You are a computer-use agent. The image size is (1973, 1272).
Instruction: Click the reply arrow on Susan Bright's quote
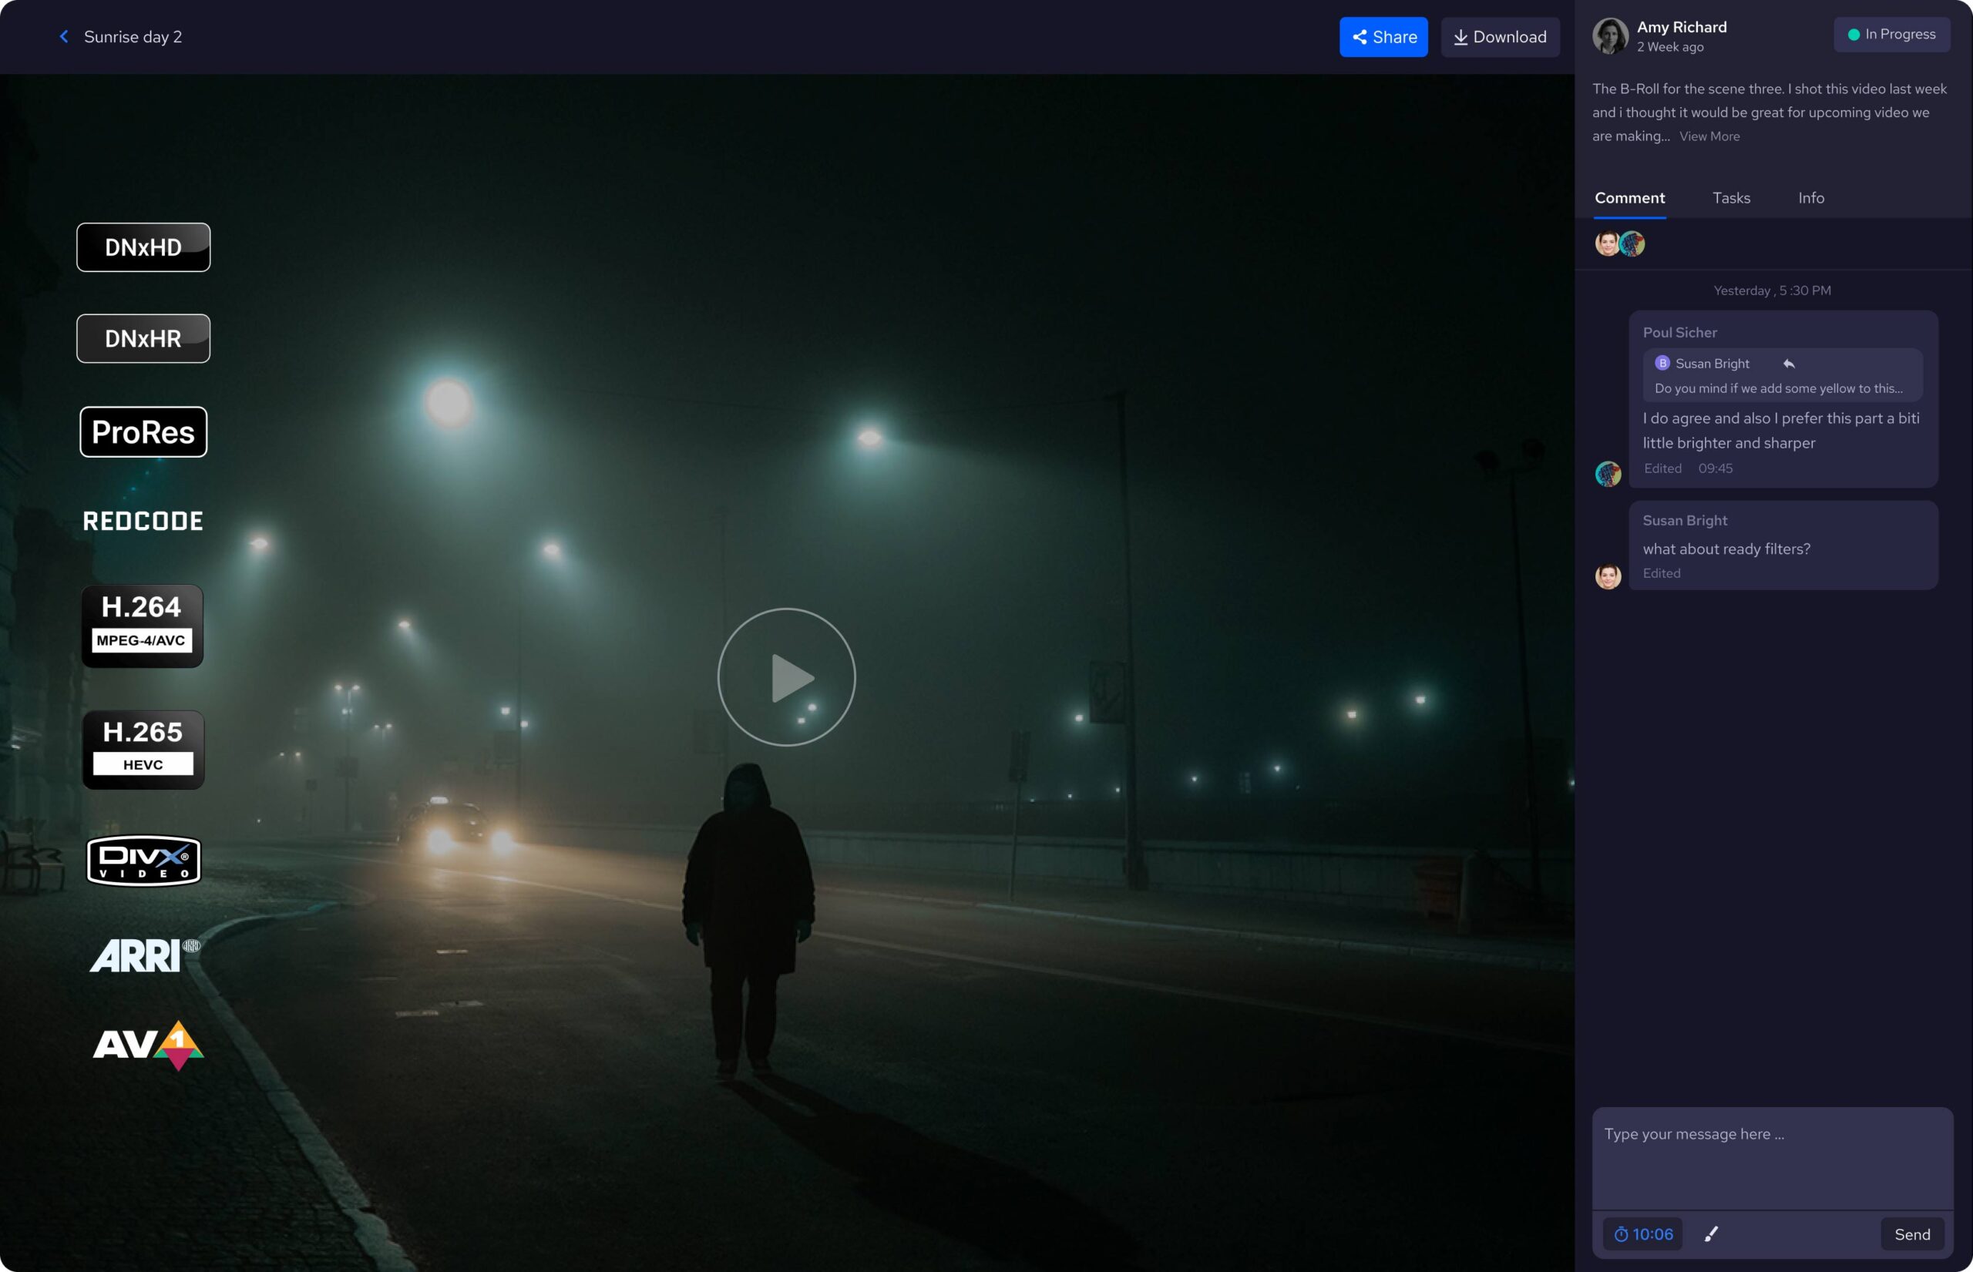(1790, 364)
